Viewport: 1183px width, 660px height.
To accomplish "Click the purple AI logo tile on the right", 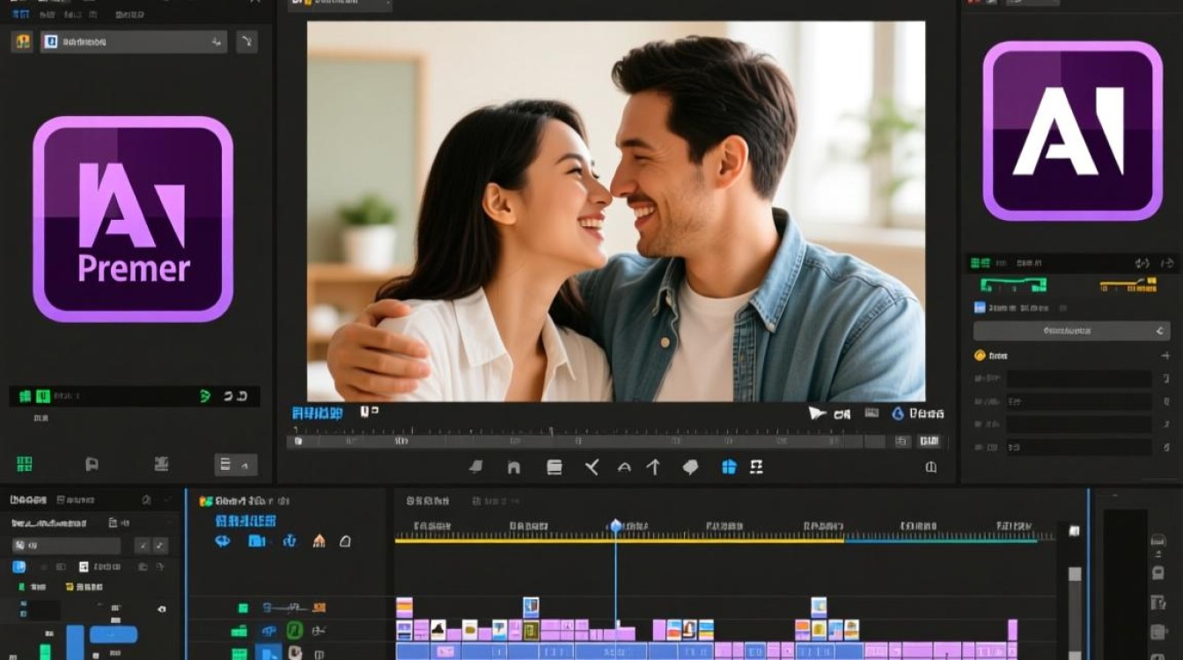I will tap(1072, 130).
